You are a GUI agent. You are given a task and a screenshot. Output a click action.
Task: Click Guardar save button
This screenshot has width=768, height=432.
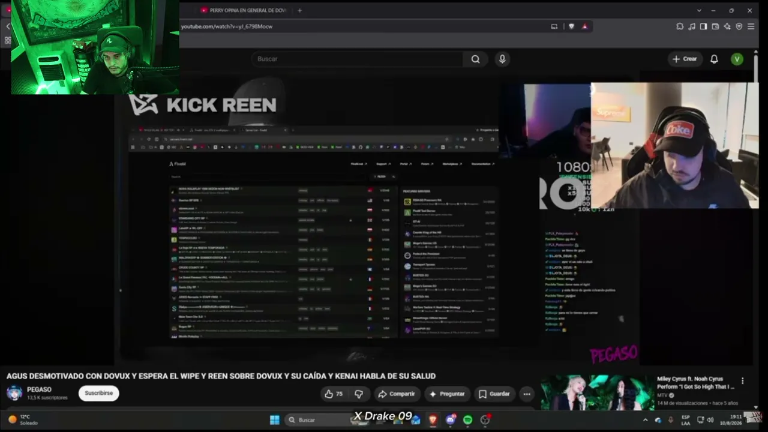coord(494,394)
